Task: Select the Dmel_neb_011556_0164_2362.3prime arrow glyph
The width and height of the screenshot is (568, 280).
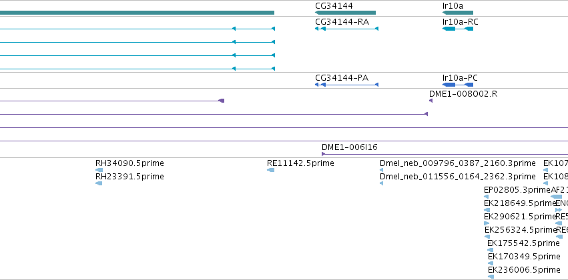Action: coord(381,183)
